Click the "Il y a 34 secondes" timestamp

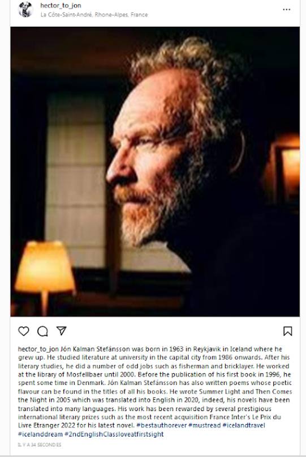tap(40, 445)
